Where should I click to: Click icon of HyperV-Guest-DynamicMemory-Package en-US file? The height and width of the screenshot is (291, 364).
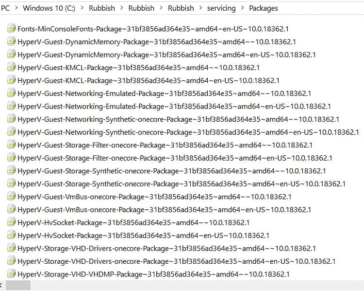[11, 54]
